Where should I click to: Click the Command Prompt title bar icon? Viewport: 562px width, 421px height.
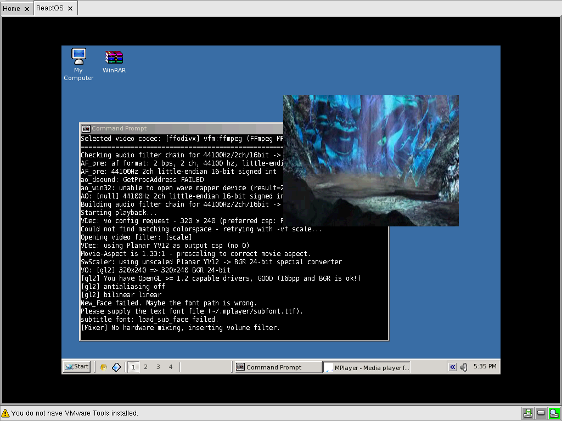tap(86, 129)
